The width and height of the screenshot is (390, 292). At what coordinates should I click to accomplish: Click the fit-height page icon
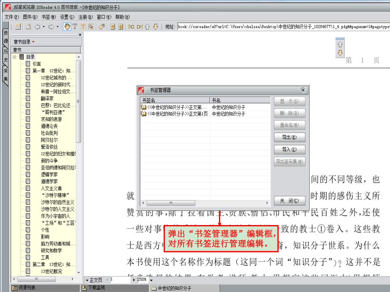[121, 27]
